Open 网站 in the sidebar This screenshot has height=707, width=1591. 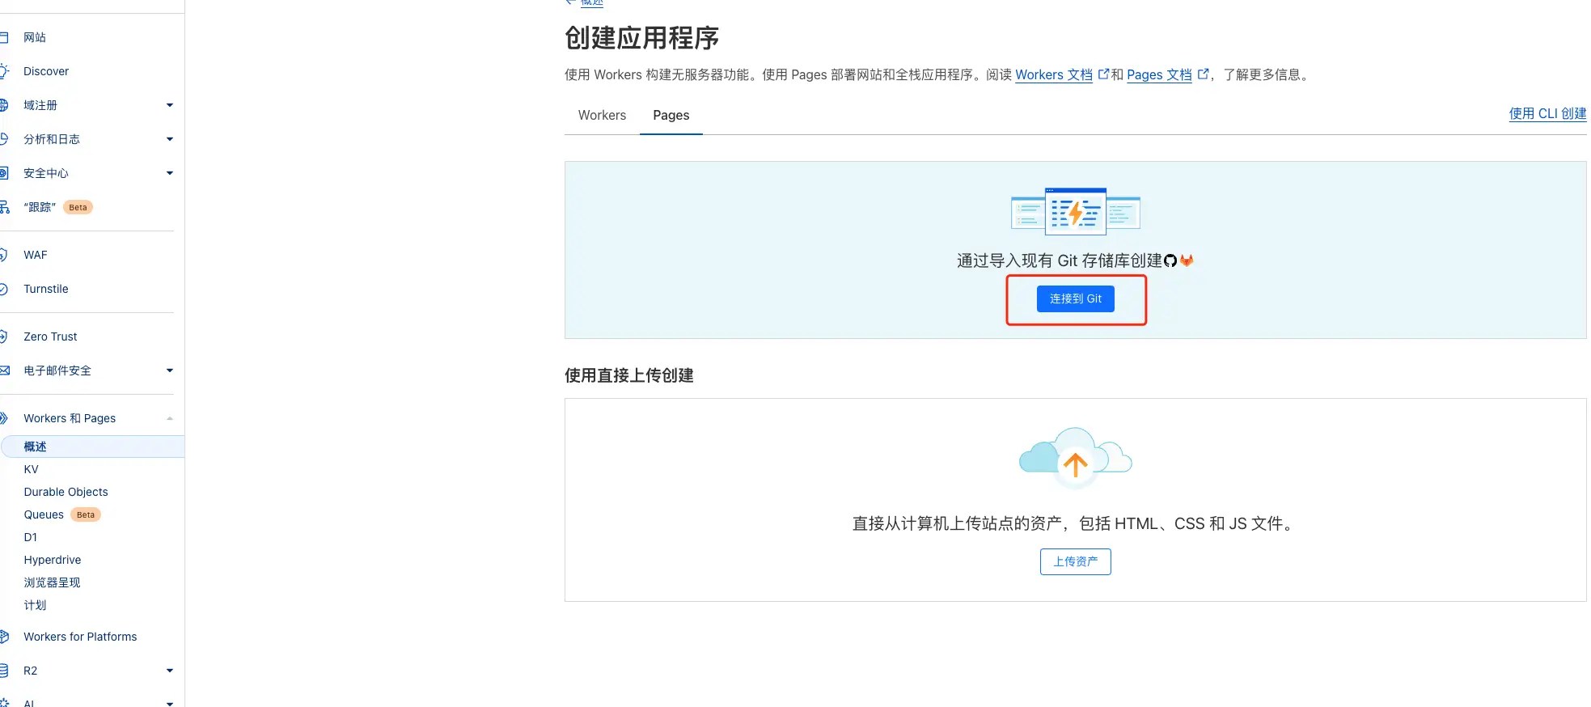[x=35, y=37]
